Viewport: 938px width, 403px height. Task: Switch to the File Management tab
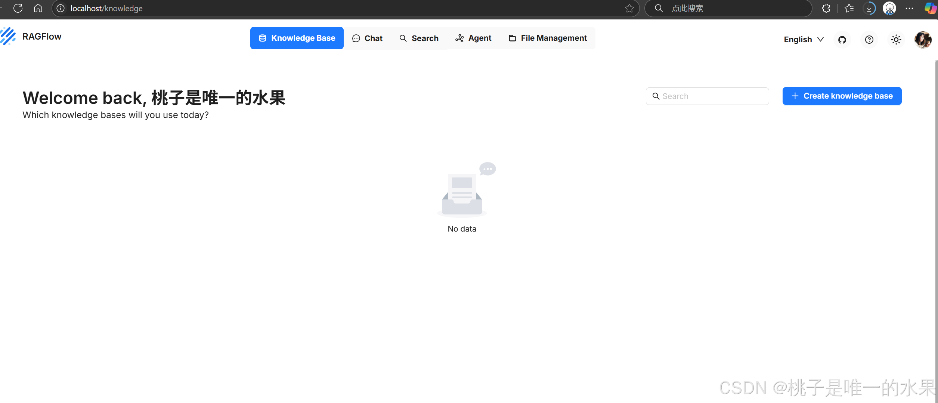(547, 38)
